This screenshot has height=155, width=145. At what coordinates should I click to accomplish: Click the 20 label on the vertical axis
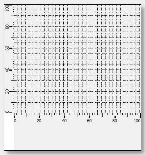point(7,92)
